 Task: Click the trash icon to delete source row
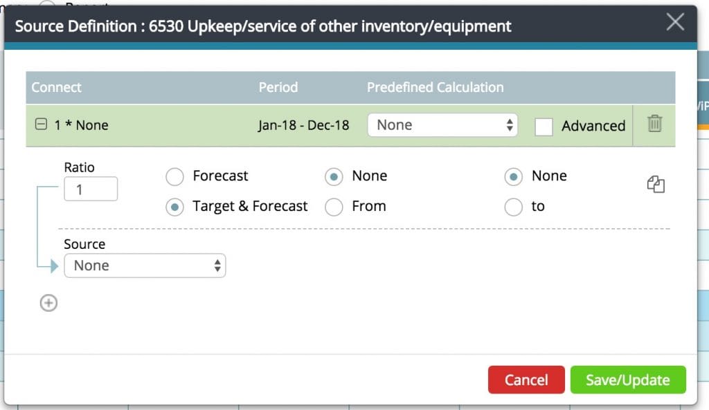(654, 124)
